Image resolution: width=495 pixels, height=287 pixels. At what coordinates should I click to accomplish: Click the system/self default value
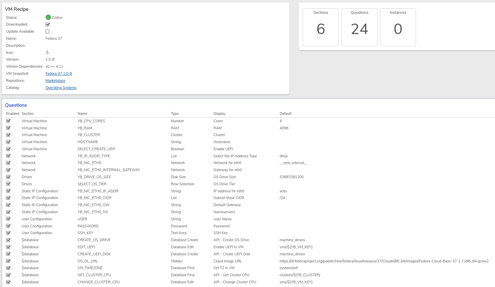(x=289, y=268)
